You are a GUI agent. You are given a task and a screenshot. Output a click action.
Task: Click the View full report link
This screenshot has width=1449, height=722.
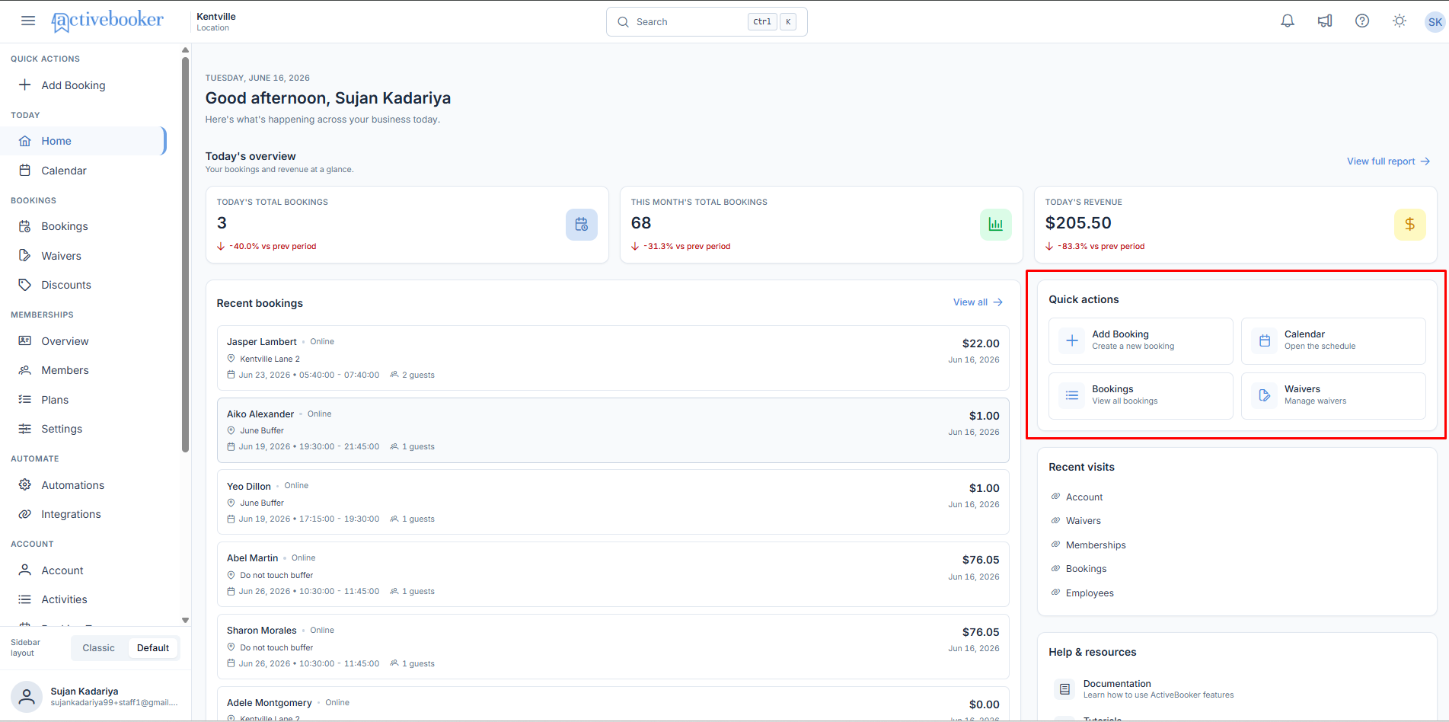tap(1389, 161)
